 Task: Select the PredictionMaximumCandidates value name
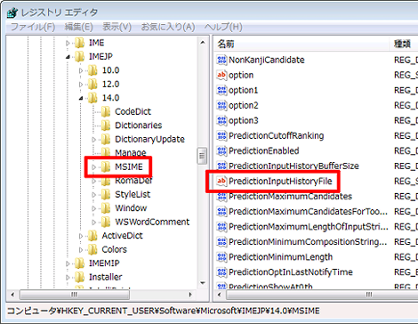point(290,196)
